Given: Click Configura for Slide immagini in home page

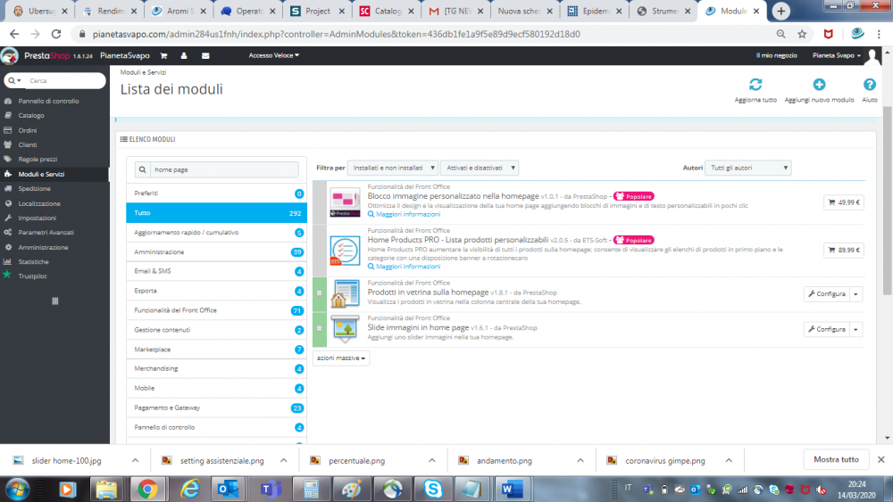Looking at the screenshot, I should tap(826, 329).
